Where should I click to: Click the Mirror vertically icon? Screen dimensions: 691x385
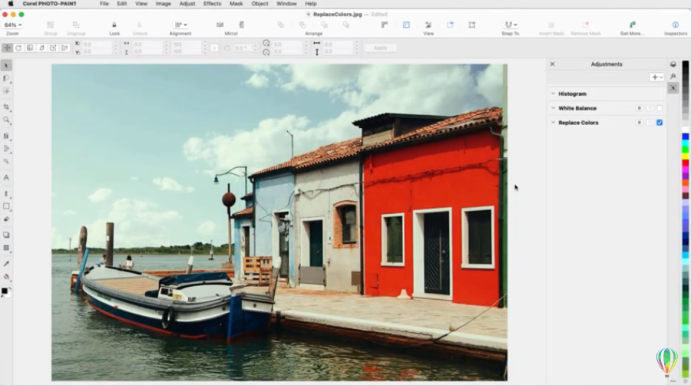242,25
